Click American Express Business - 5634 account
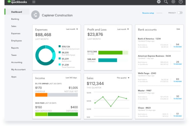The width and height of the screenshot is (190, 126). (154, 56)
